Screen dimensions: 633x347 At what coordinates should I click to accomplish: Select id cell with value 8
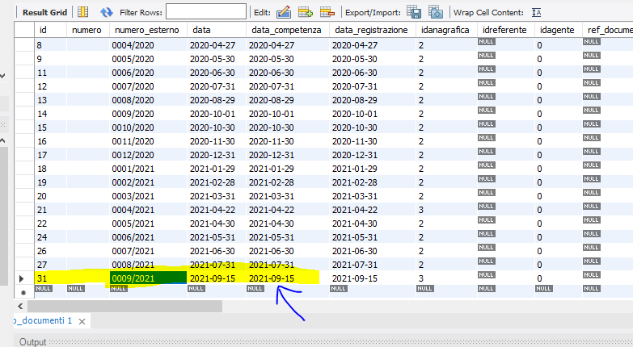pos(50,45)
